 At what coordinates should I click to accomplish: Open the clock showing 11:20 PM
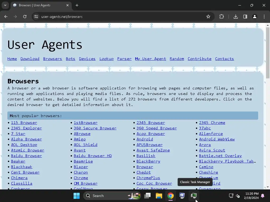click(251, 196)
